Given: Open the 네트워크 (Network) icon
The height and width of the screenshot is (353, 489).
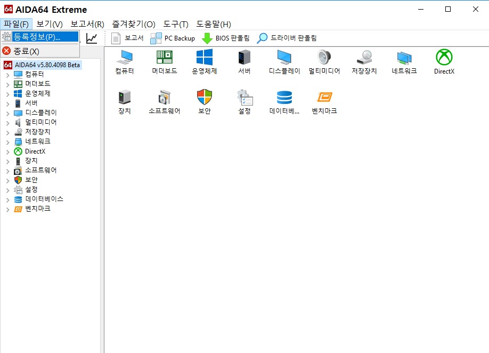Looking at the screenshot, I should [404, 60].
